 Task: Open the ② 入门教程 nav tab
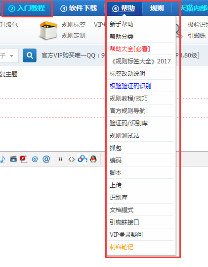tap(27, 8)
